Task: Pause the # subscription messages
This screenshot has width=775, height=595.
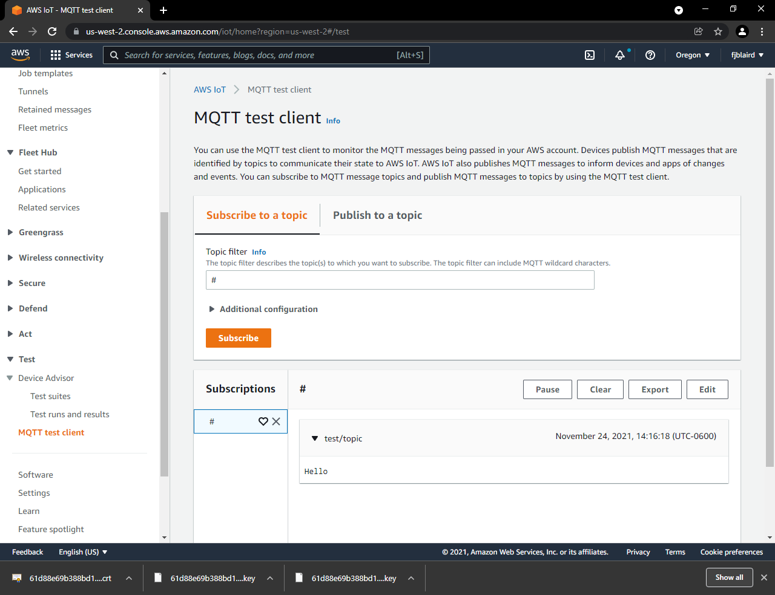Action: click(x=547, y=389)
